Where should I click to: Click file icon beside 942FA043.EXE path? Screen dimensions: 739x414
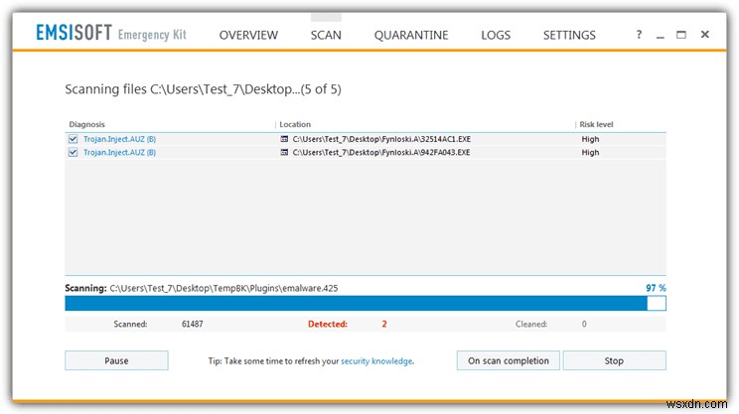pos(284,152)
